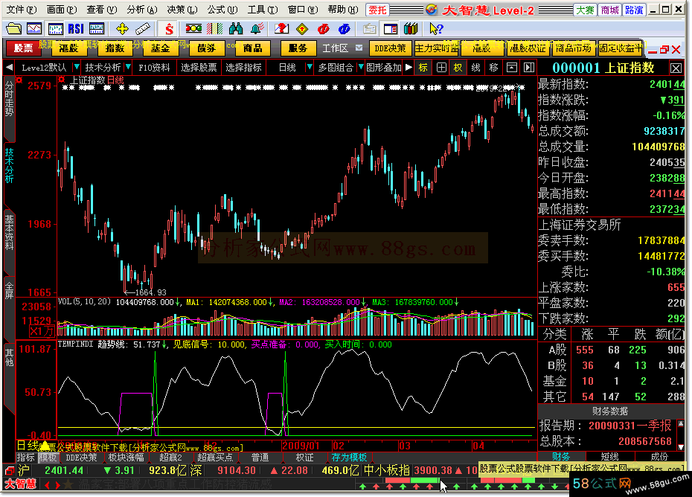Click the colored books library icon
692x497 pixels.
[x=411, y=29]
